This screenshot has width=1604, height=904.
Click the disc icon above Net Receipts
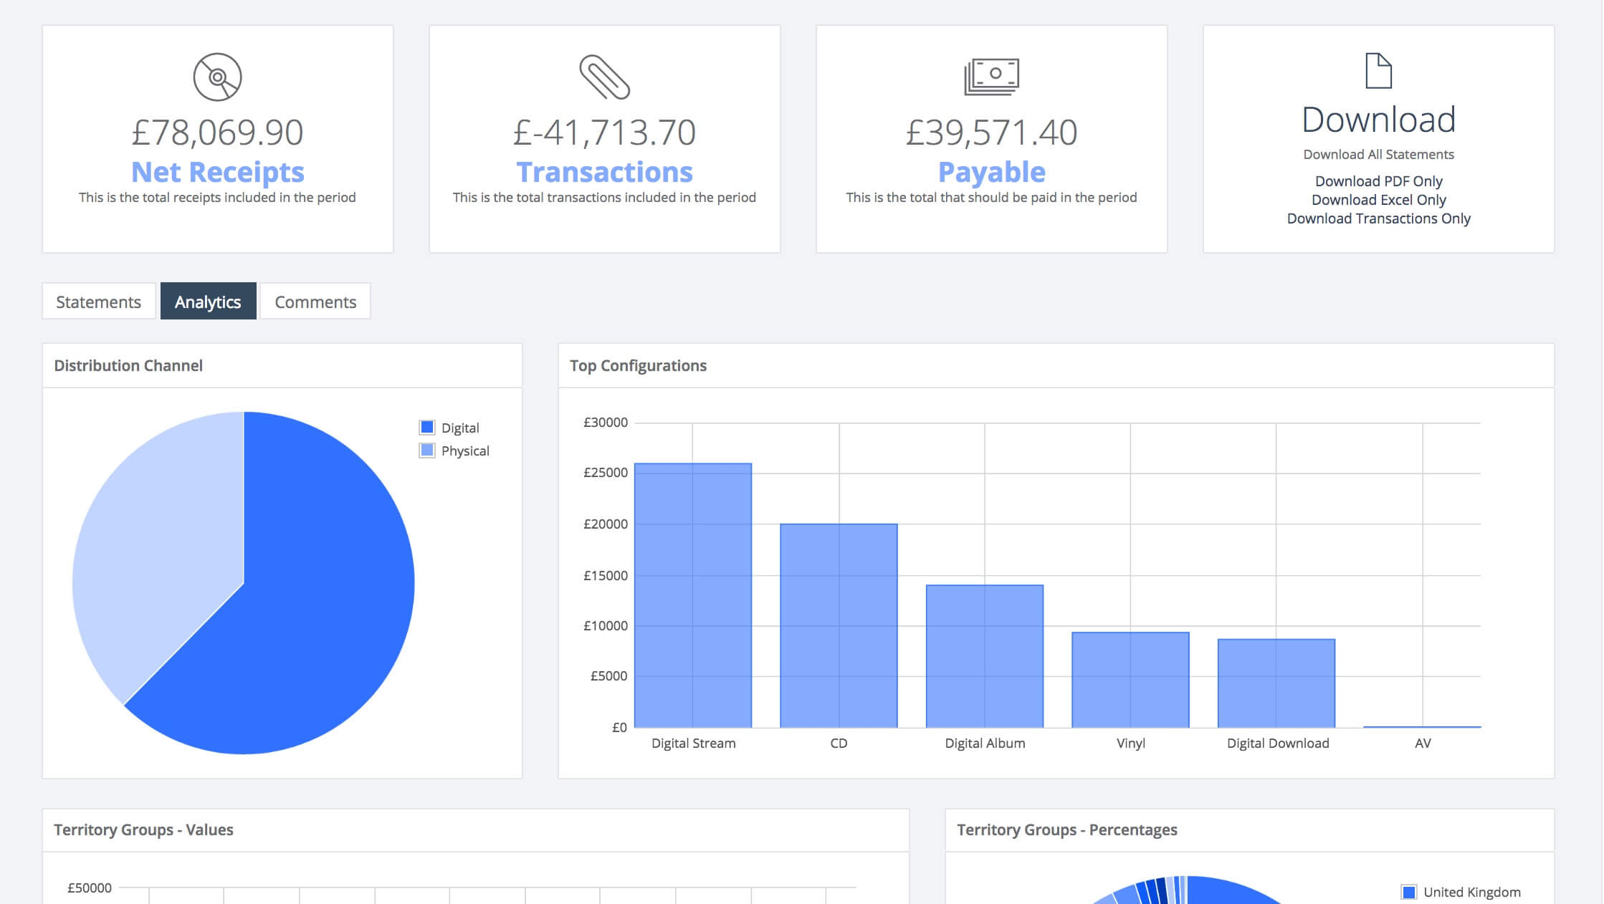218,77
